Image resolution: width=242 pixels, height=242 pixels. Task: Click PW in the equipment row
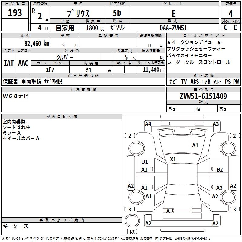(x=236, y=82)
